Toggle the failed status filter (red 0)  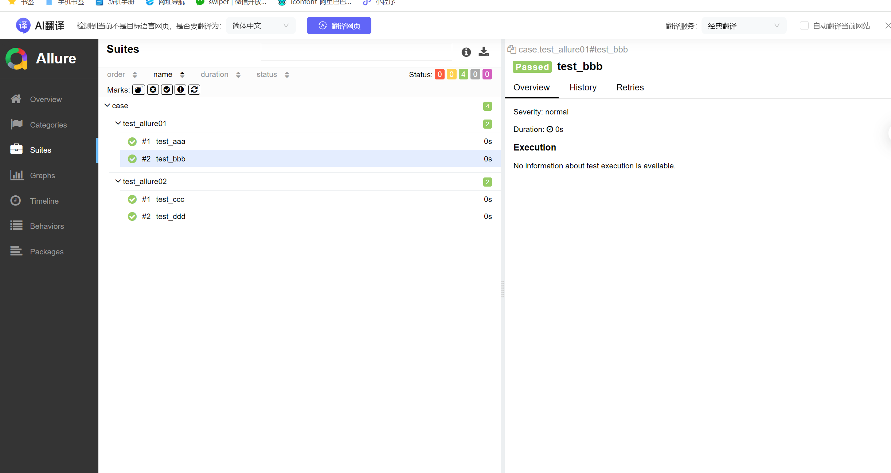point(439,74)
